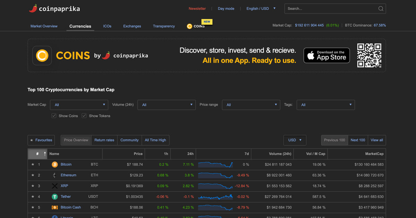Open the Download on the App Store badge
416x218 pixels.
coord(327,55)
